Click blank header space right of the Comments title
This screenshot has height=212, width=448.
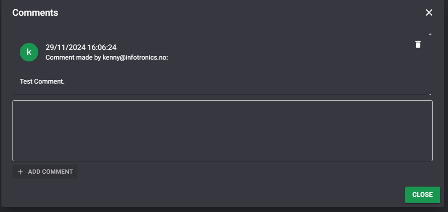(230, 12)
